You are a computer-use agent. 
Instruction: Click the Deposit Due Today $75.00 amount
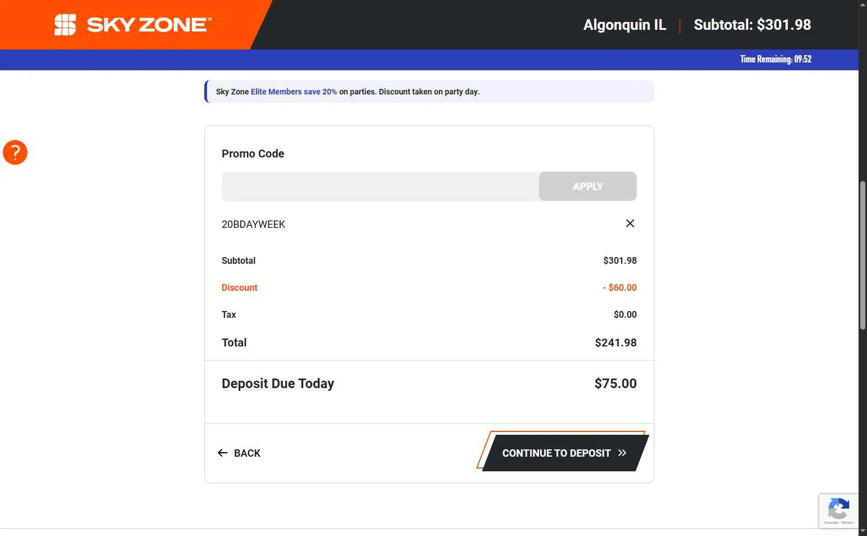pos(615,384)
